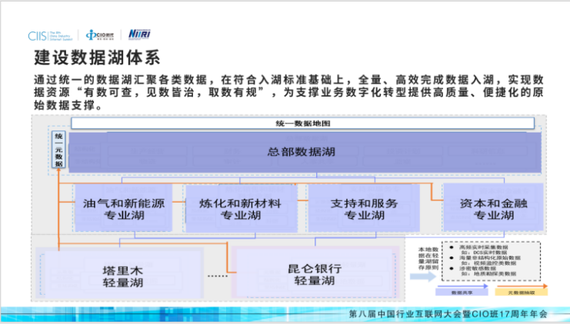
Task: Click the 统一数据地图 bar
Action: click(x=302, y=123)
